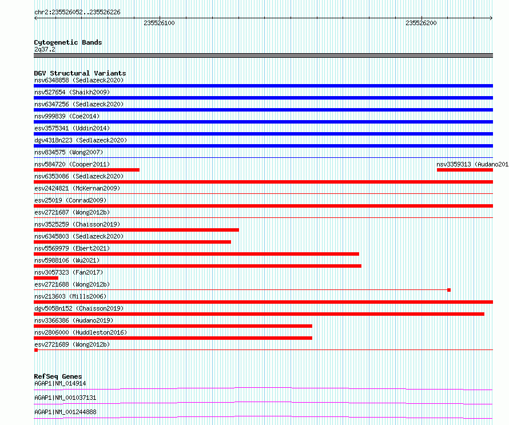
Task: Click the blue bar of nsv6348858
Action: pos(263,86)
